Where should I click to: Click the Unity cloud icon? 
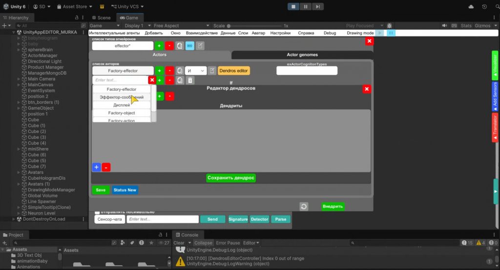[471, 7]
